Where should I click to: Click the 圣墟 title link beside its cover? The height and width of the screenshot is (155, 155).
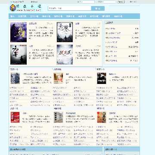click(x=77, y=24)
